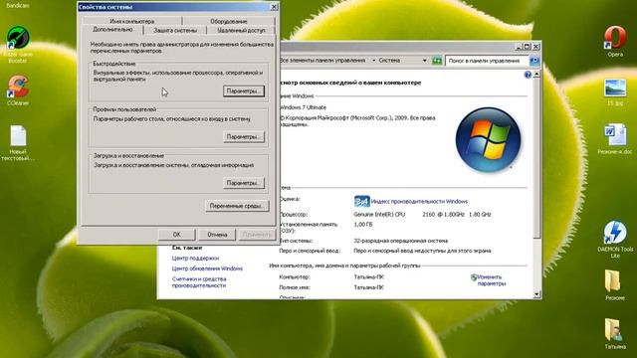Open Быстродействие Параметры button

coord(243,90)
